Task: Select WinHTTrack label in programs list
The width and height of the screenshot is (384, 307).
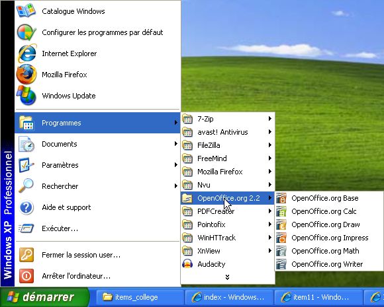Action: [216, 238]
